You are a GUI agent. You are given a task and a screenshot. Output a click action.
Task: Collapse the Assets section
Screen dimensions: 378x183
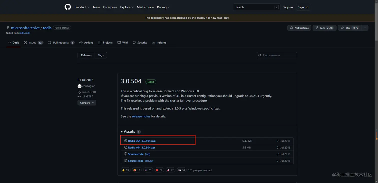[130, 131]
